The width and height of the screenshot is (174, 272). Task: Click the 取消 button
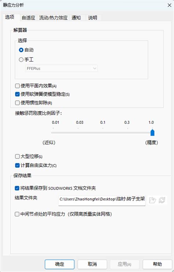[92, 264]
